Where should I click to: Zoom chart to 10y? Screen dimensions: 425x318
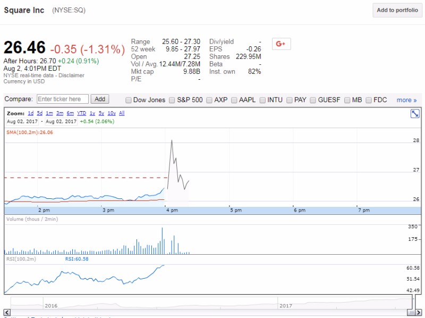tap(112, 113)
